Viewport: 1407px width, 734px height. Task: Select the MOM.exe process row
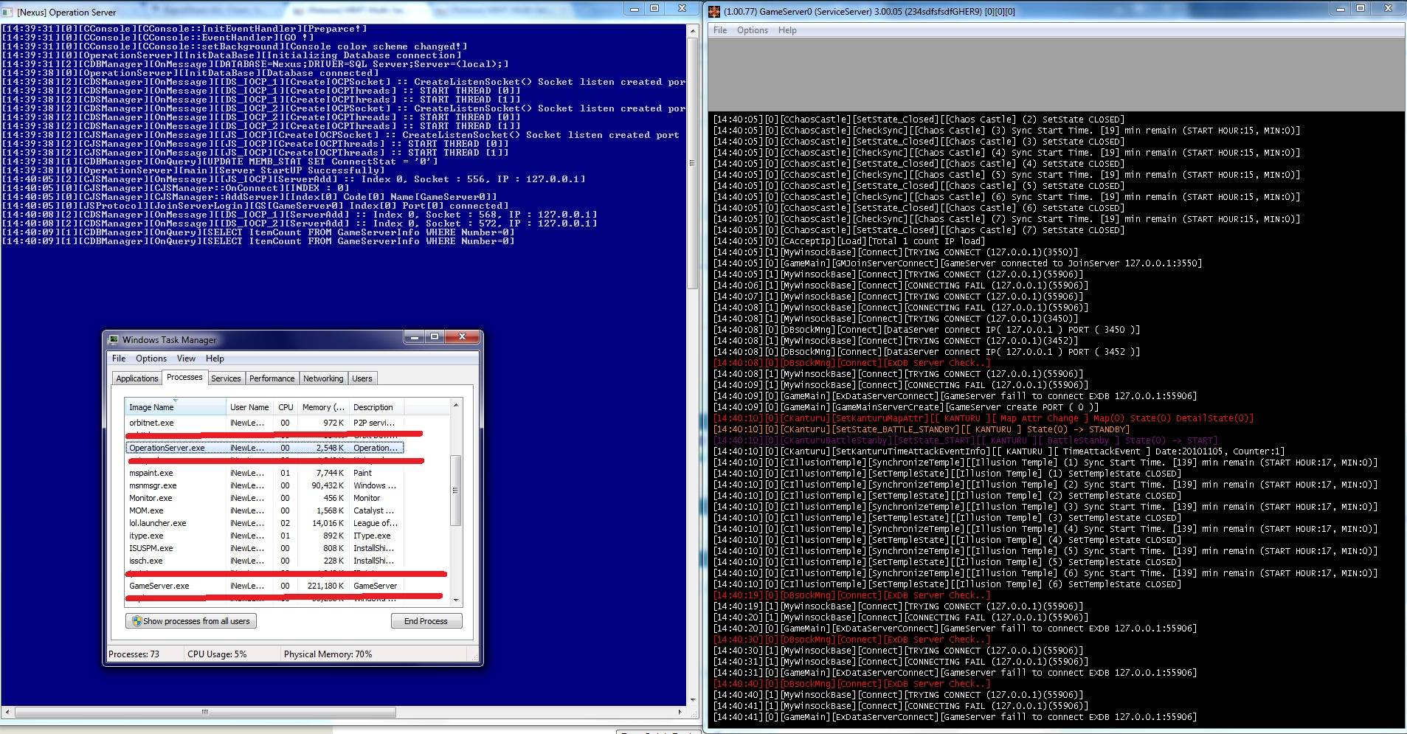point(265,510)
